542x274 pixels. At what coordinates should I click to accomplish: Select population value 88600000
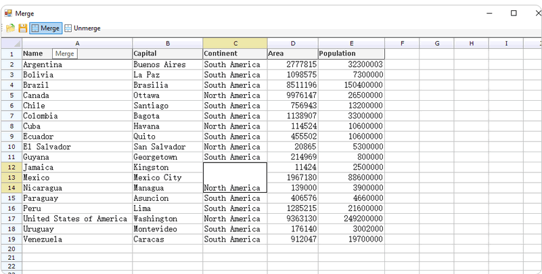tap(351, 178)
